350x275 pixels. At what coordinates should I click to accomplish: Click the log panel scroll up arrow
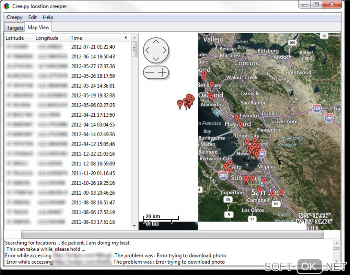tap(337, 243)
